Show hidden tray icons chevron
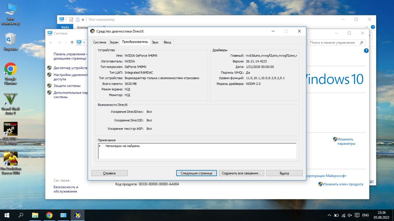Viewport: 394px width, 221px height. pos(329,215)
